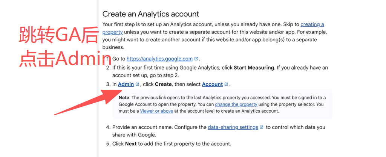This screenshot has height=157, width=386.
Task: Click the 'Viewer or above' link
Action: [x=156, y=111]
